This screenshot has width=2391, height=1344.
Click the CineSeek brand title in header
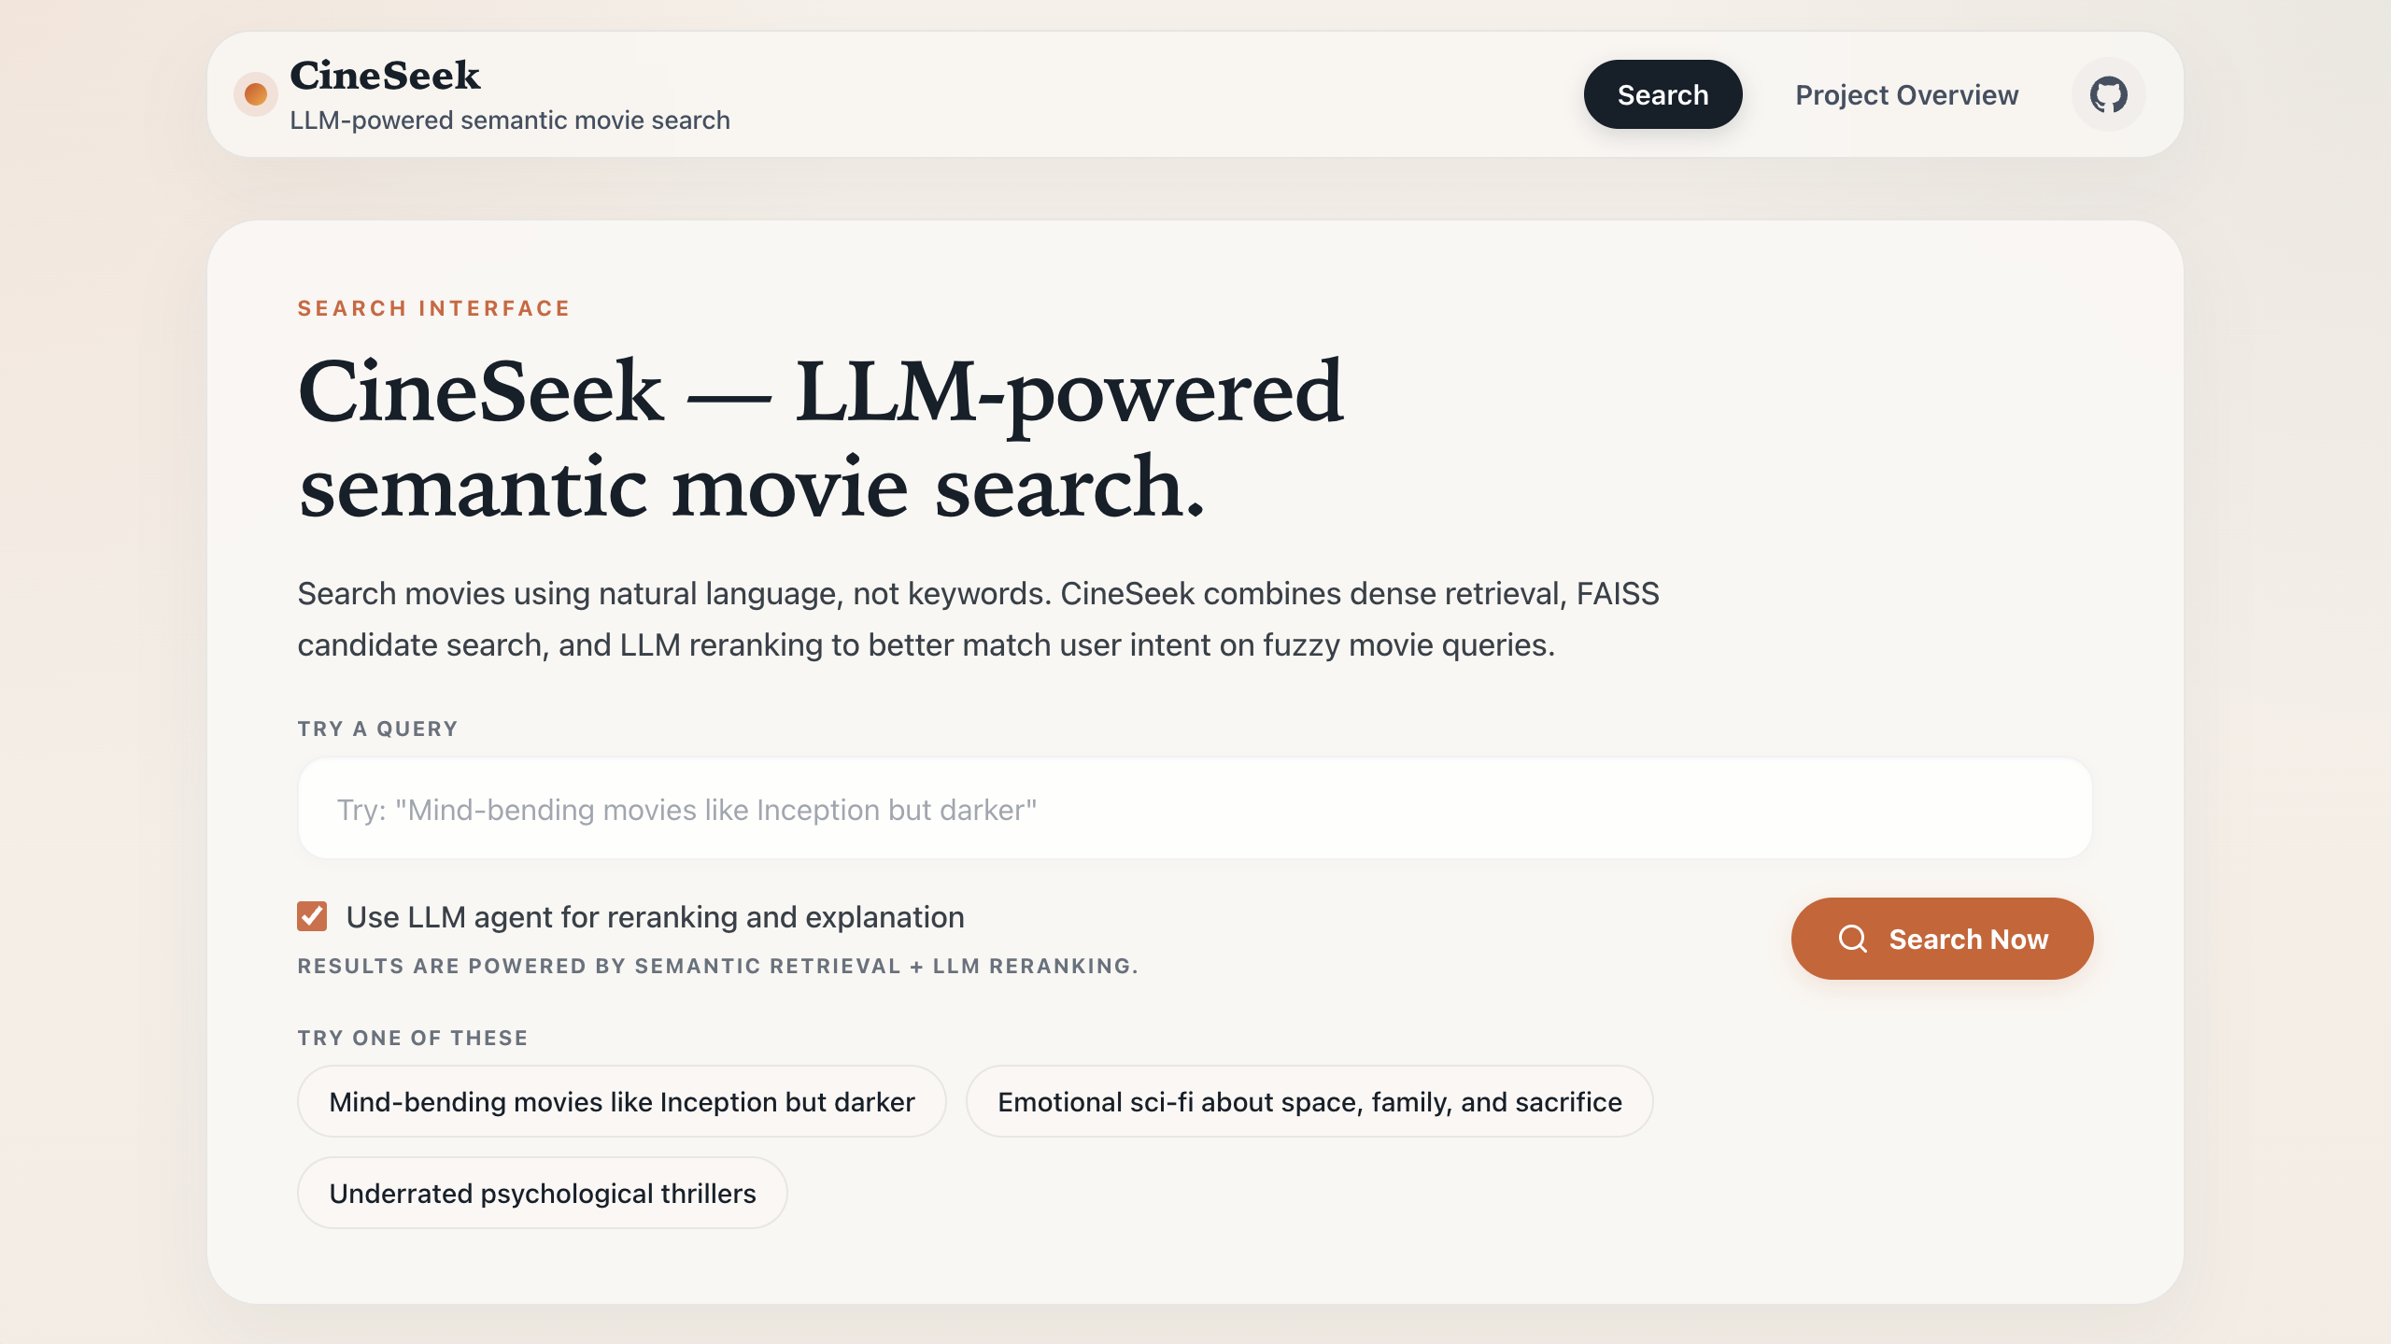(385, 76)
